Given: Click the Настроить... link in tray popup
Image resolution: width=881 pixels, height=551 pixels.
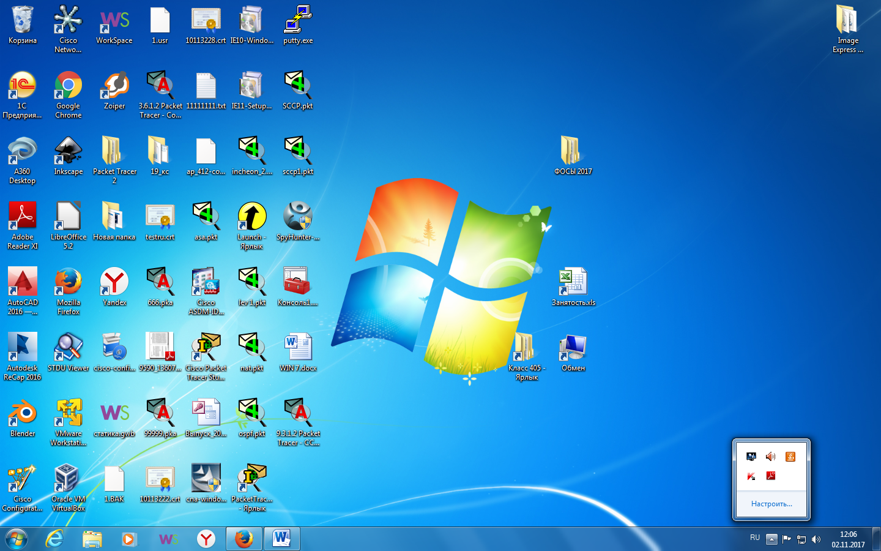Looking at the screenshot, I should click(771, 504).
